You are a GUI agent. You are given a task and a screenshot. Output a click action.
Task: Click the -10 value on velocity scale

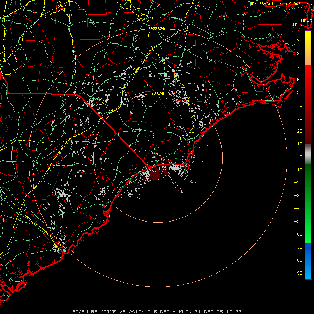298,170
